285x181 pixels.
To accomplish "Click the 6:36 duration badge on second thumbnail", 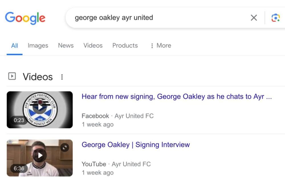I will pyautogui.click(x=19, y=168).
